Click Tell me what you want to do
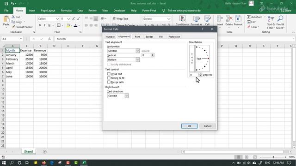The height and width of the screenshot is (166, 296). tap(184, 11)
